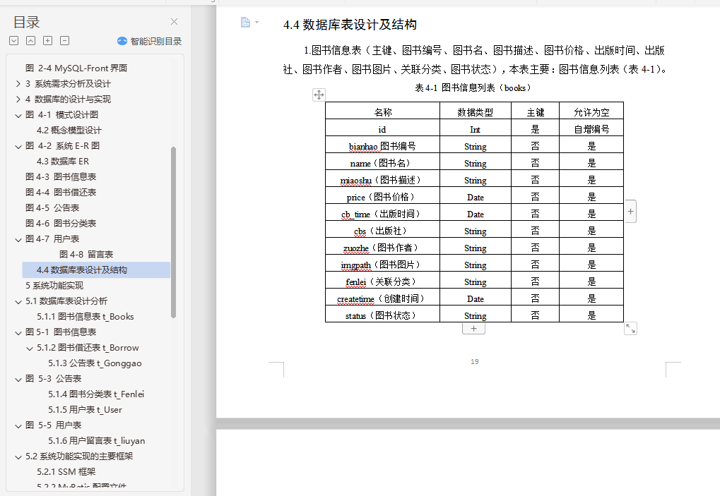Expand the 4 数据库的设计与实现 outline item
The image size is (720, 496).
click(x=18, y=99)
